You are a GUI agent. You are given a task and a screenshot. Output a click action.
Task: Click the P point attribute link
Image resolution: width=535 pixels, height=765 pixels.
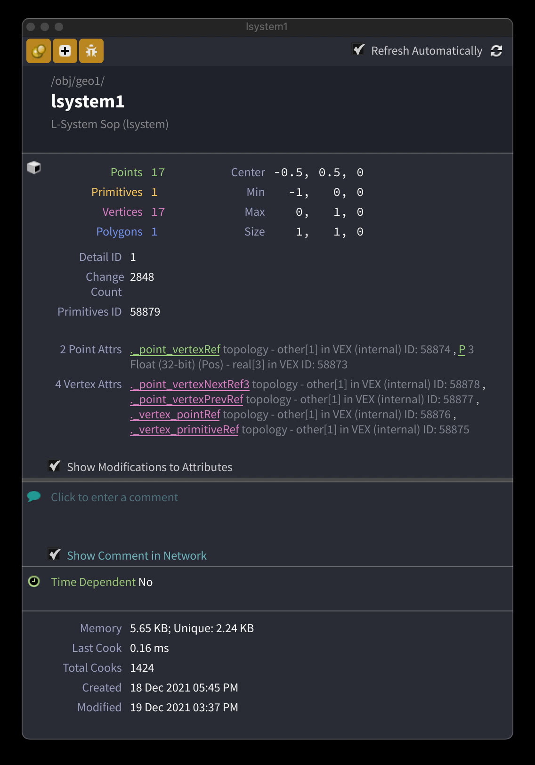point(462,350)
